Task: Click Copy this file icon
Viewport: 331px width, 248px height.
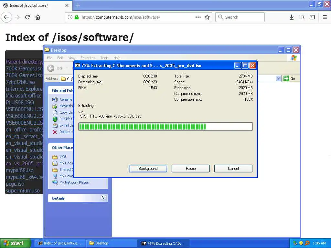Action: point(55,113)
